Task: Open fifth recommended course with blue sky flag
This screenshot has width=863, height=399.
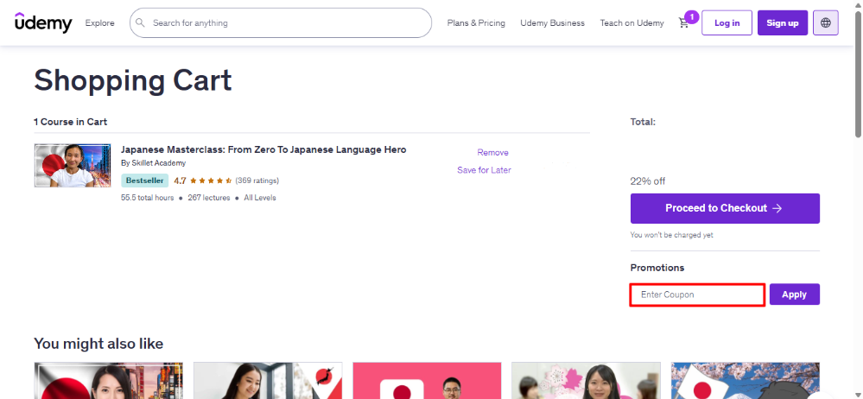Action: (x=746, y=380)
